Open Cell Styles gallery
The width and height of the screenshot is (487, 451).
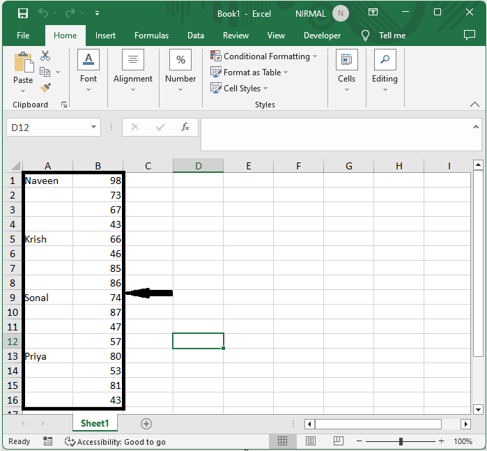[x=239, y=89]
